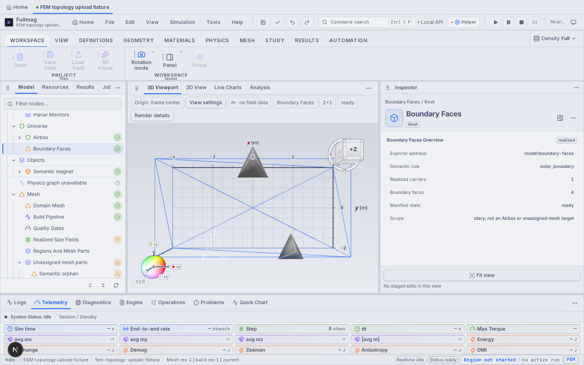Click the Command search box
The height and width of the screenshot is (365, 584).
tap(367, 22)
